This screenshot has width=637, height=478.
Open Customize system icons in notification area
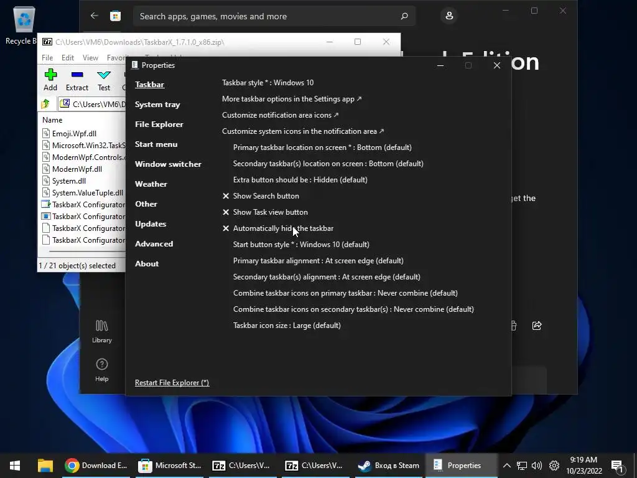coord(303,131)
